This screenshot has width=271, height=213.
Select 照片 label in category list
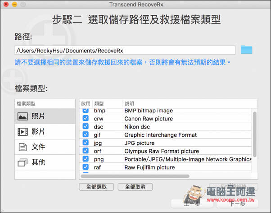[x=38, y=116]
